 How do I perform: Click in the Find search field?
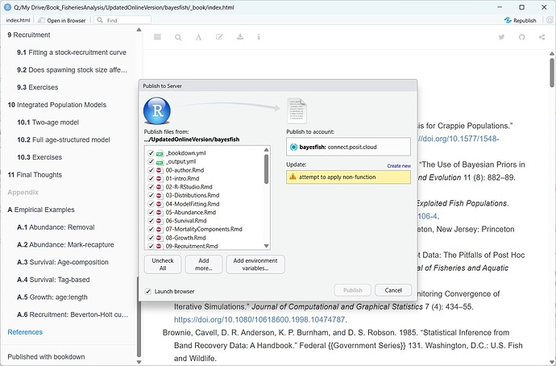(x=121, y=19)
